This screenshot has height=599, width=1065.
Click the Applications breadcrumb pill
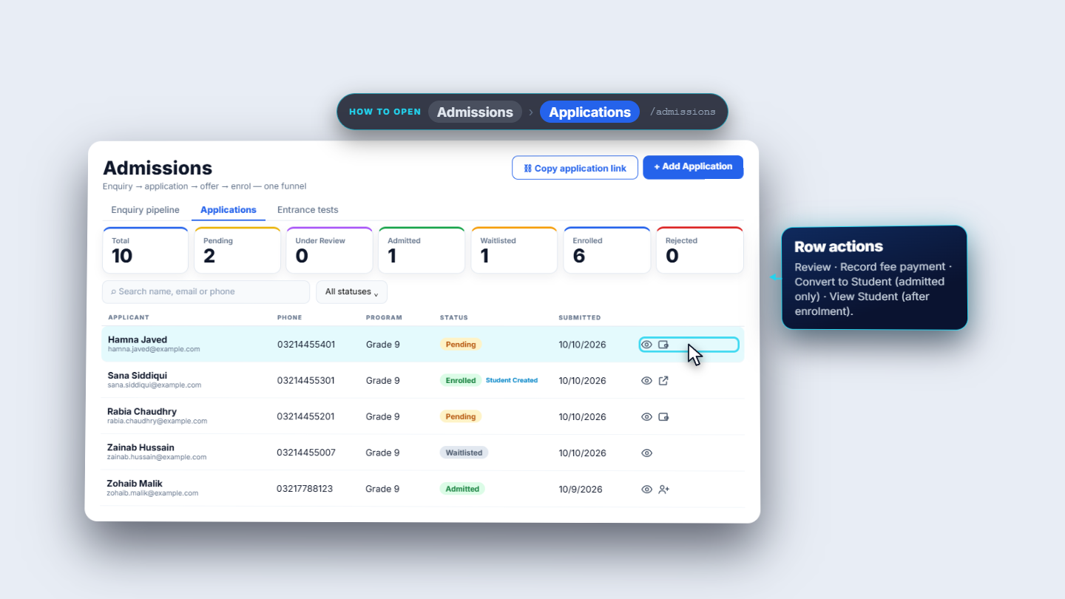tap(589, 112)
